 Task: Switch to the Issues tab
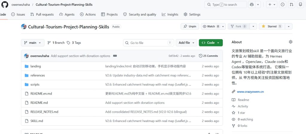click(18, 14)
